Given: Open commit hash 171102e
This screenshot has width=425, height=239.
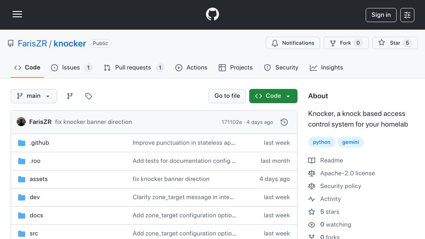Looking at the screenshot, I should (232, 122).
